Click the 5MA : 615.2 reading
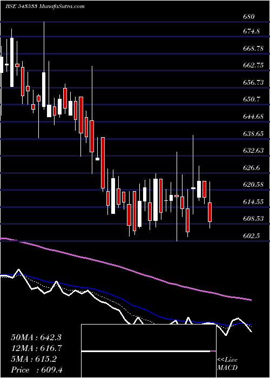This screenshot has width=270, height=378. (34, 359)
